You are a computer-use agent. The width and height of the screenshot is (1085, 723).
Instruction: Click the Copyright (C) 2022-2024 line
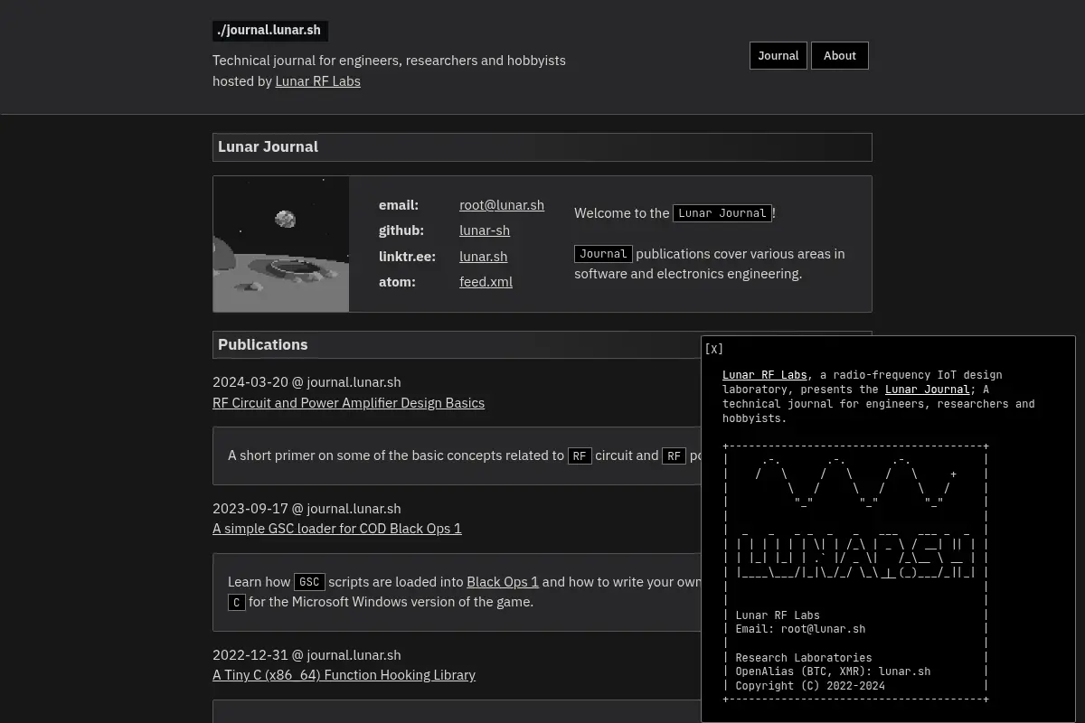pos(810,686)
